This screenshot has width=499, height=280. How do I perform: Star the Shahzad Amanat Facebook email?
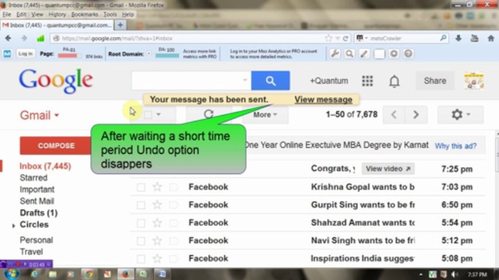click(x=157, y=223)
